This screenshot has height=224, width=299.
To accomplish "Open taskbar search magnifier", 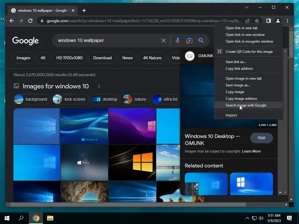I will pos(21,218).
